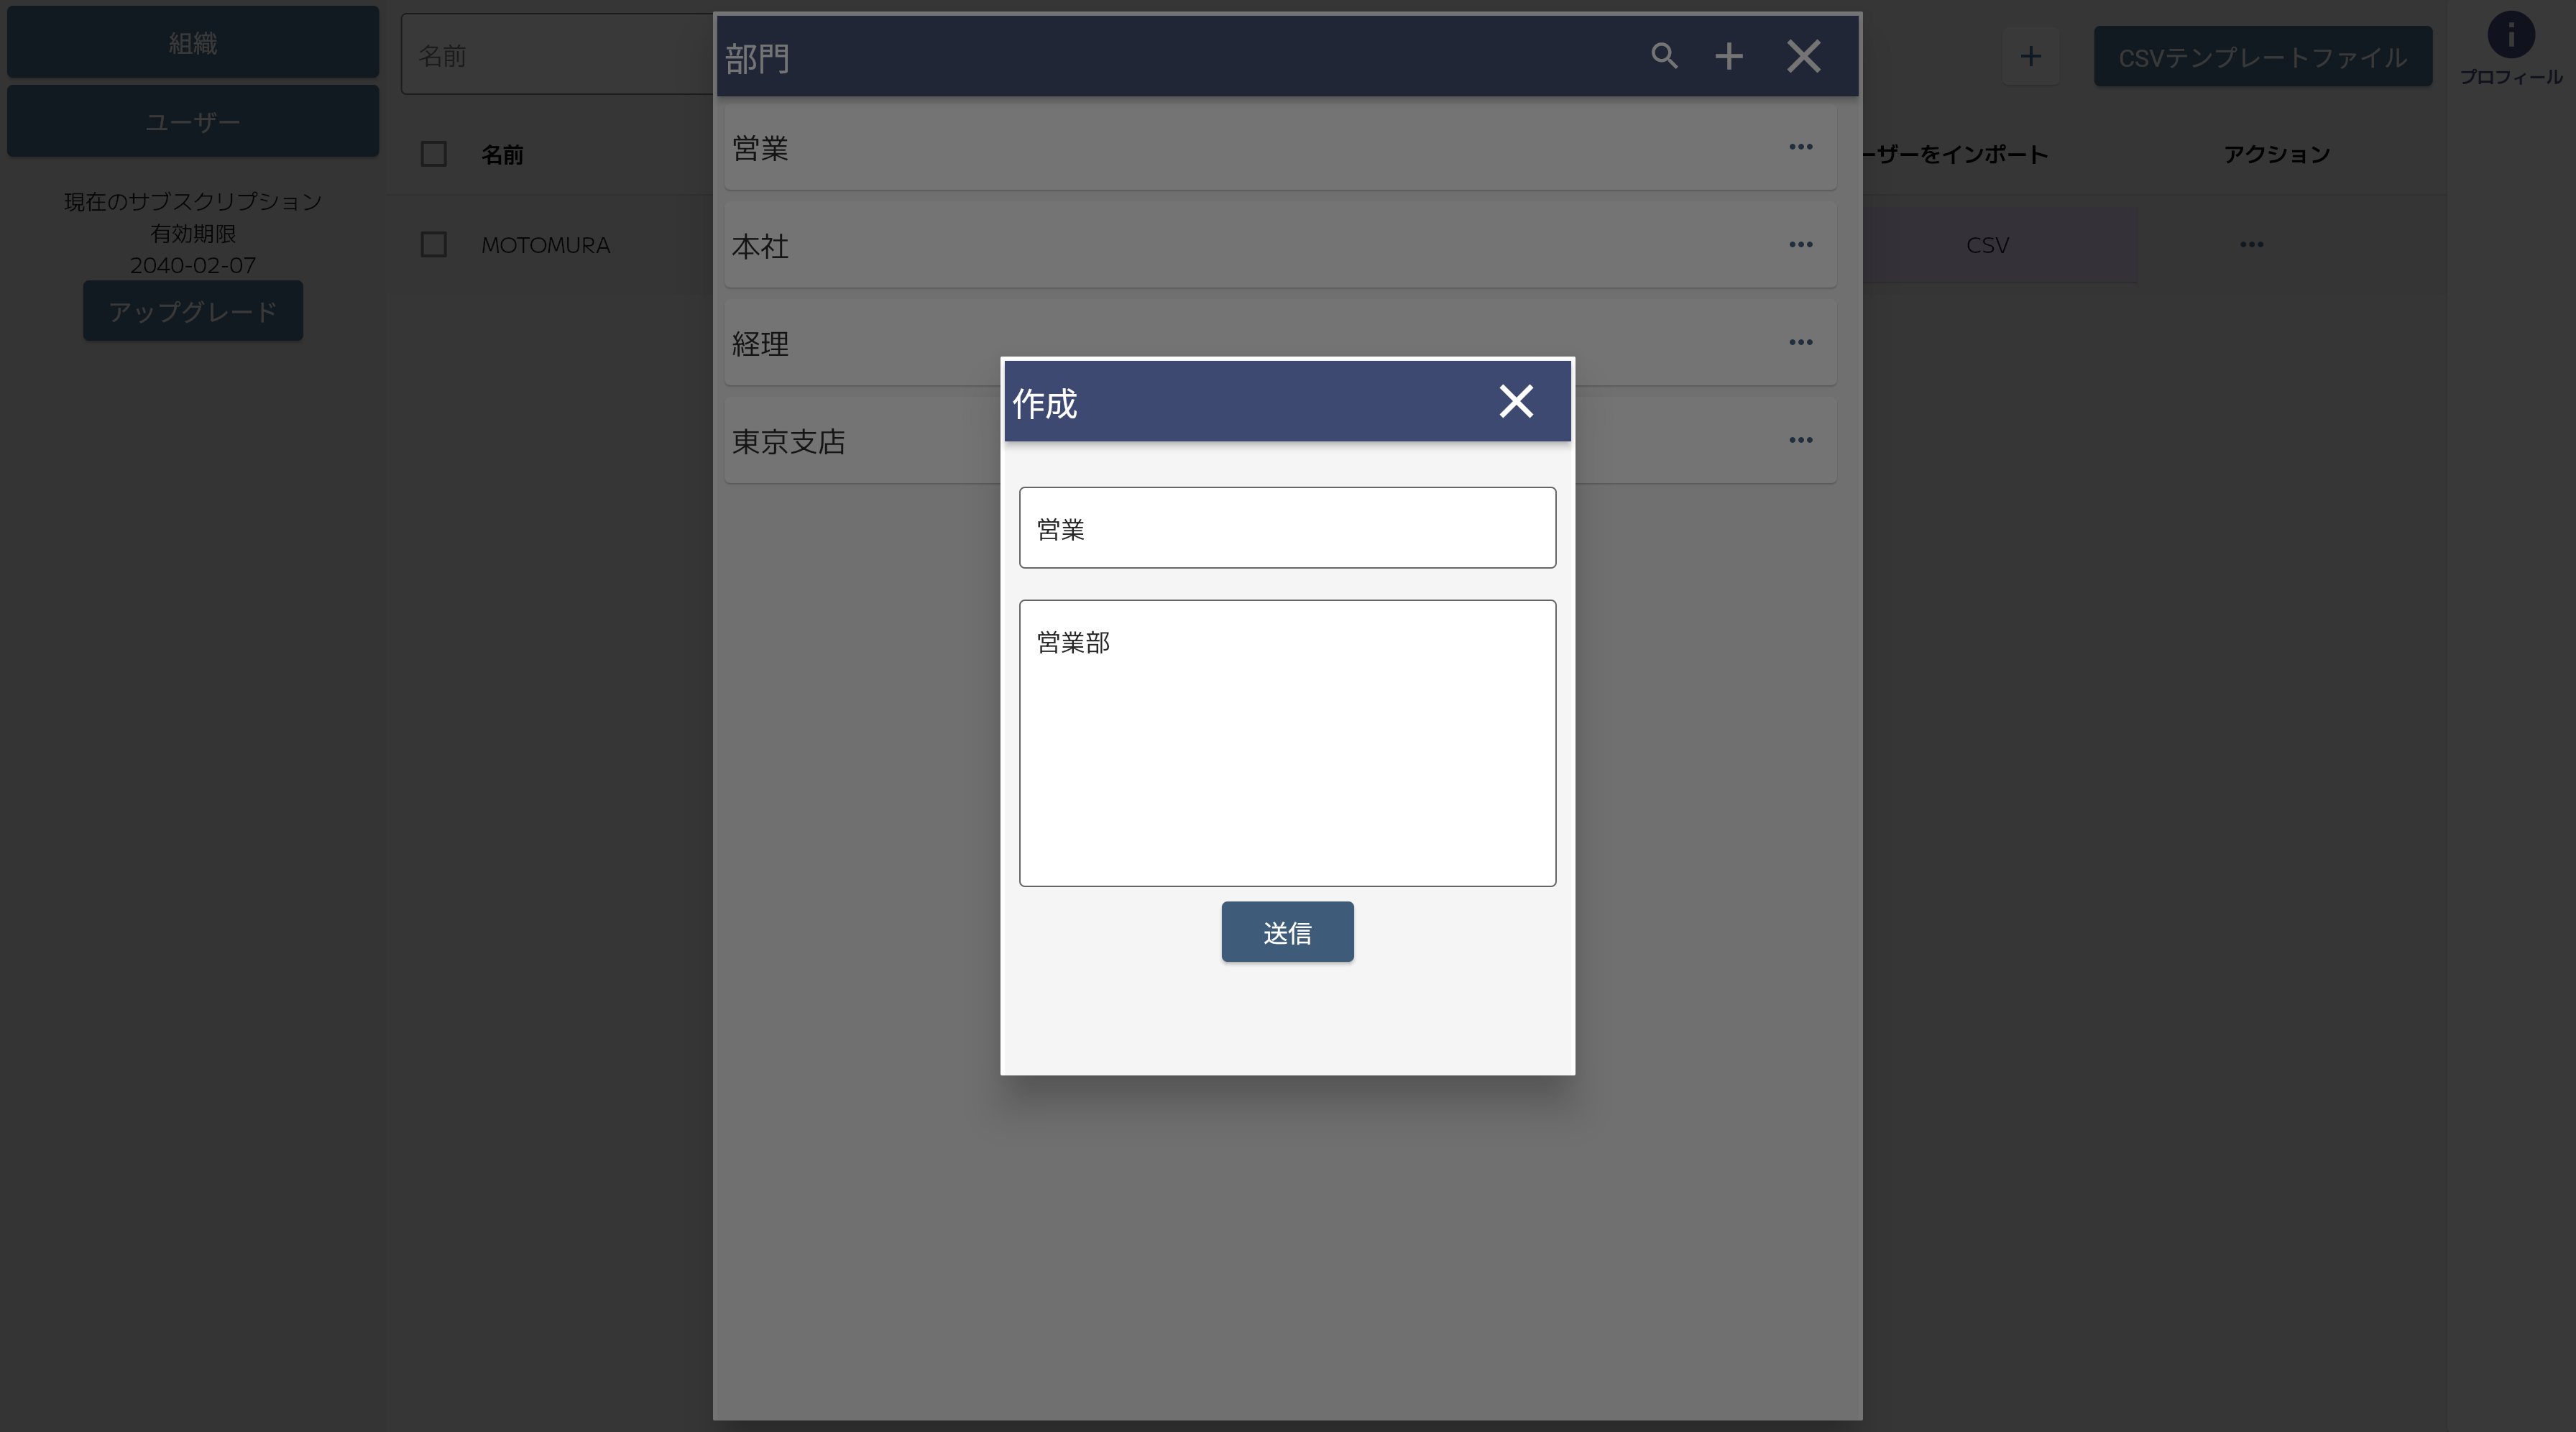2576x1432 pixels.
Task: Open the three-dot menu for 経理
Action: (1801, 343)
